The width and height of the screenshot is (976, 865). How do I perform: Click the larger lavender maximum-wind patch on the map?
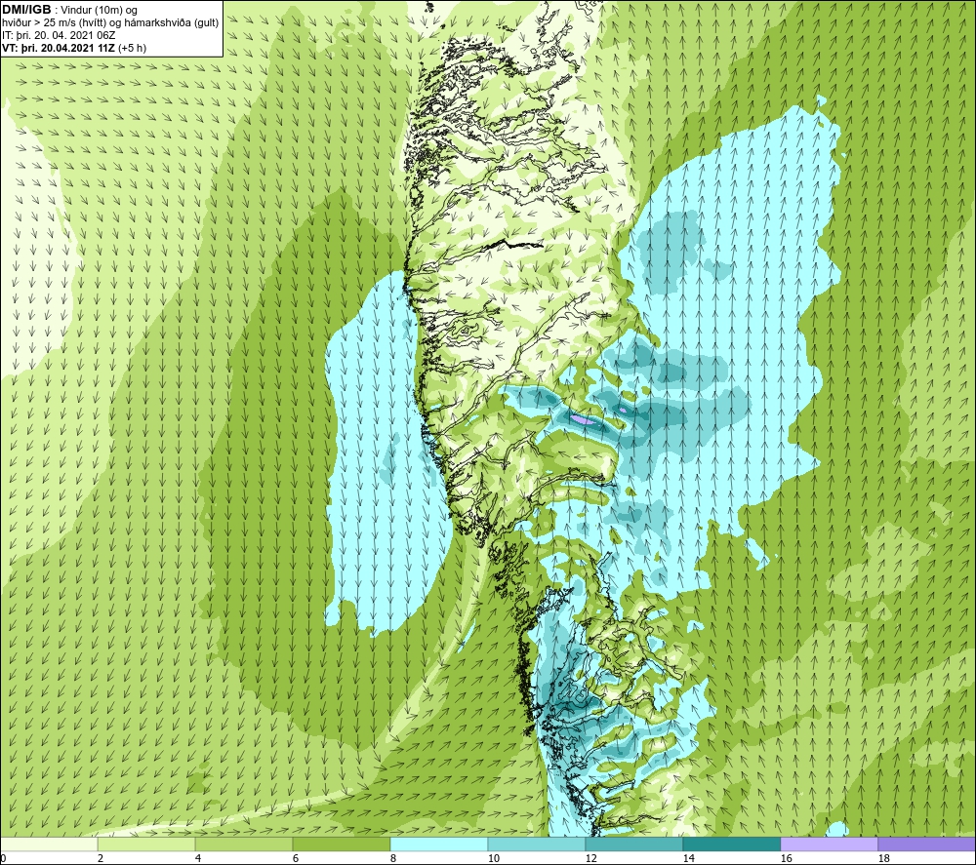(x=584, y=421)
